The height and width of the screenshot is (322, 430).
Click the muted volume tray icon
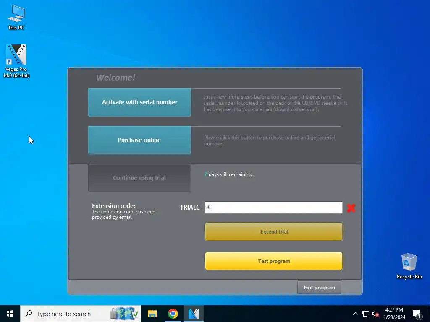[375, 314]
